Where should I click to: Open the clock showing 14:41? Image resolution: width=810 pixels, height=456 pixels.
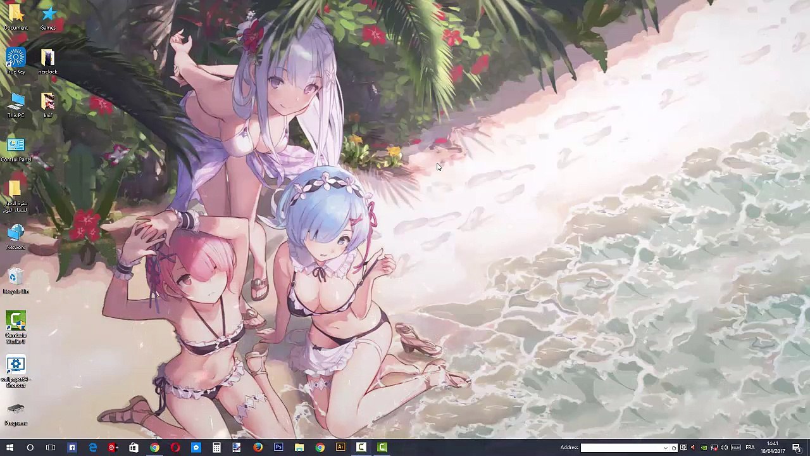click(x=773, y=447)
